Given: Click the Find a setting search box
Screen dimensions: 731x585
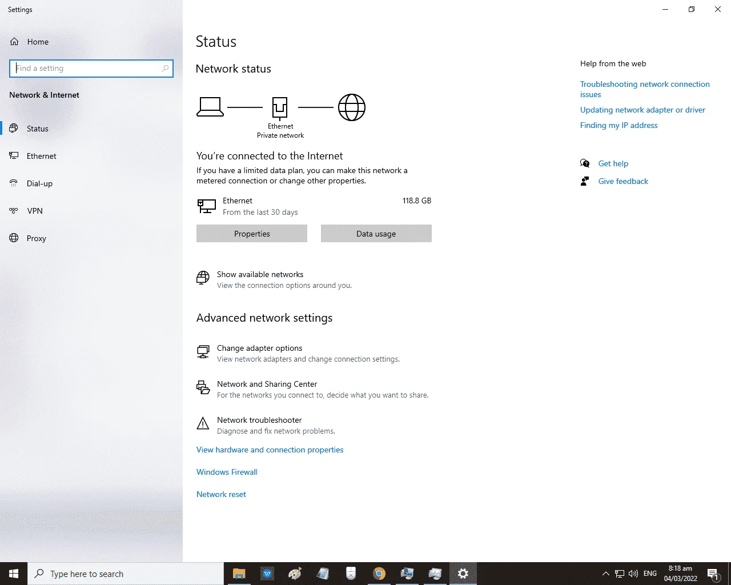Looking at the screenshot, I should (x=91, y=68).
